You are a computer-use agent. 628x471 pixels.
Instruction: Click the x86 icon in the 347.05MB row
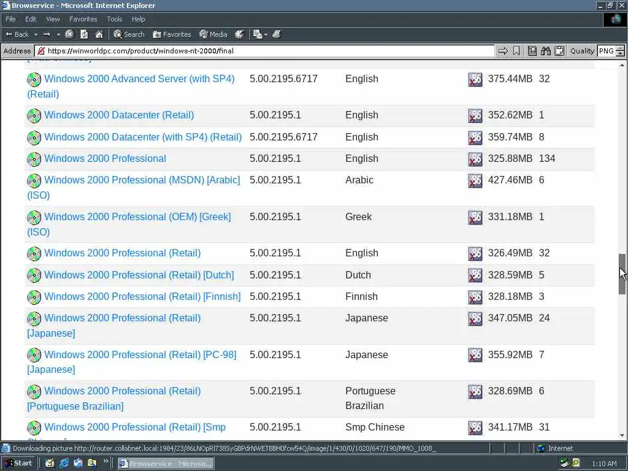(475, 318)
